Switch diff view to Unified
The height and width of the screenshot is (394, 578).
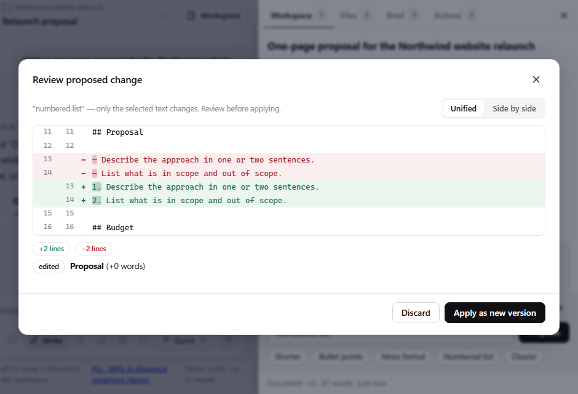coord(464,108)
